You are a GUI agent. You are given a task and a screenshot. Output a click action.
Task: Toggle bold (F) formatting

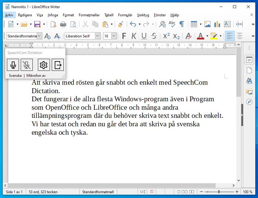[x=124, y=36]
